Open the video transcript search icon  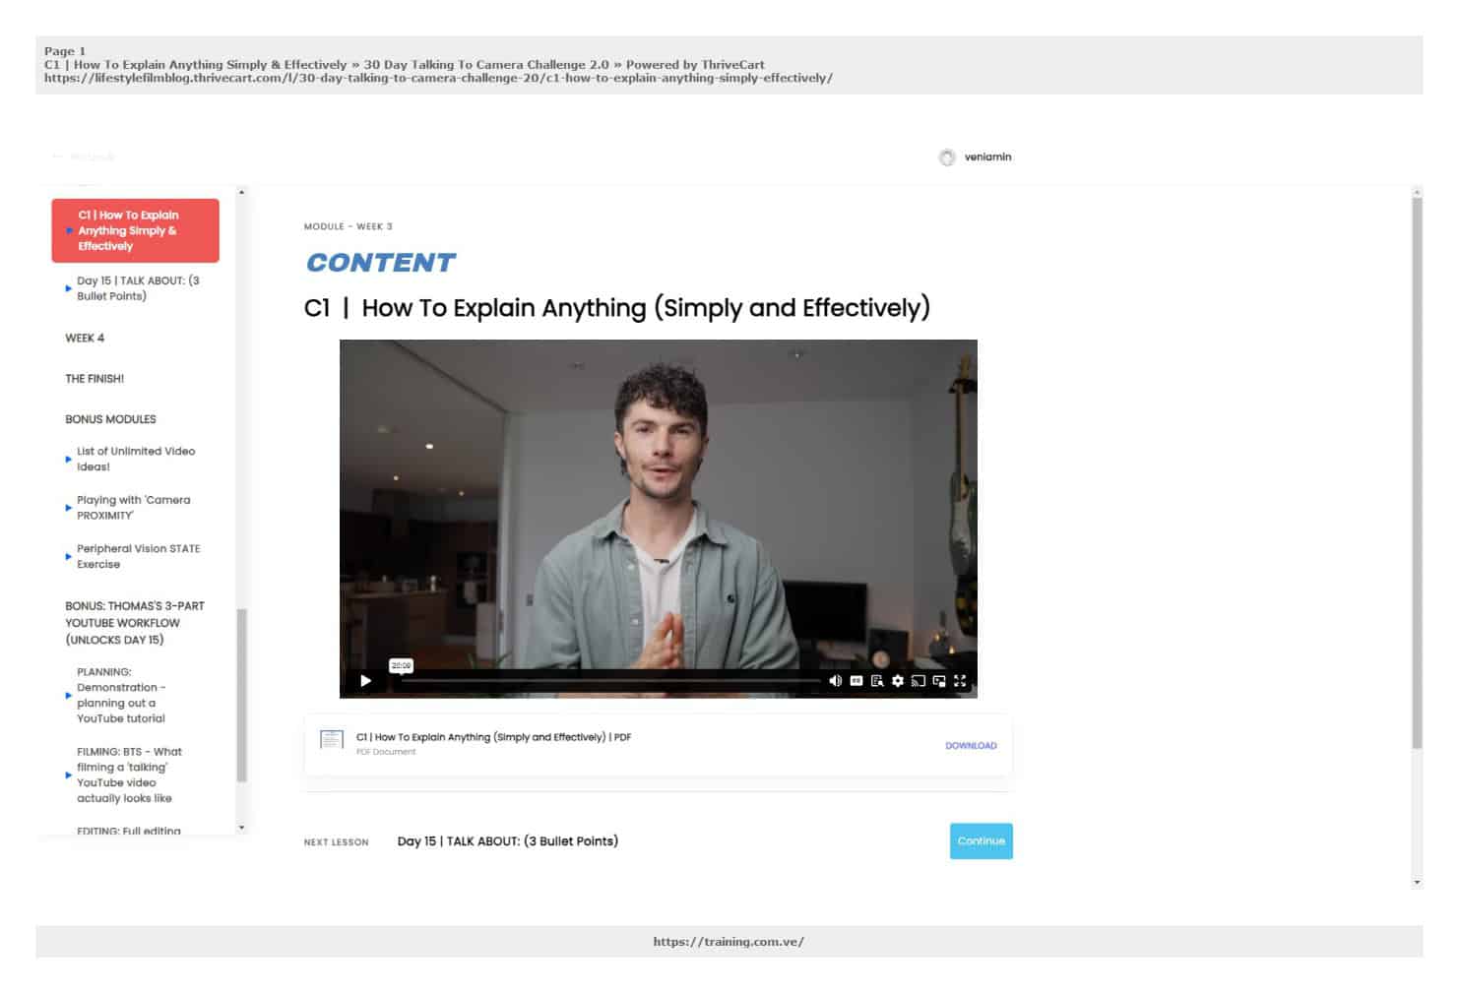coord(876,681)
